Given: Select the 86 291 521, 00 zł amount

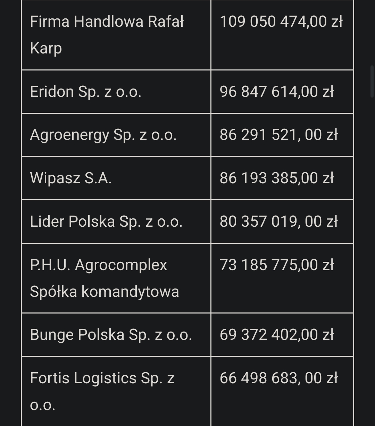Looking at the screenshot, I should coord(278,135).
